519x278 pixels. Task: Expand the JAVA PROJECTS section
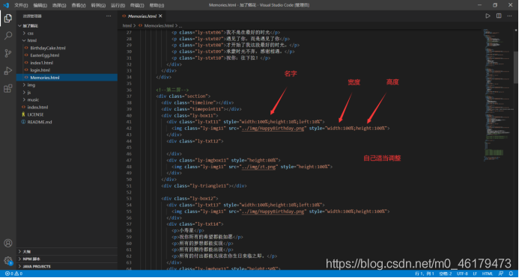pyautogui.click(x=67, y=267)
